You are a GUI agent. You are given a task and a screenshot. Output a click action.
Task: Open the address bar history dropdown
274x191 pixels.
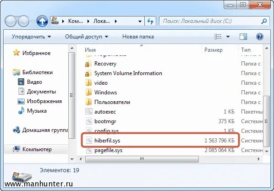click(140, 22)
